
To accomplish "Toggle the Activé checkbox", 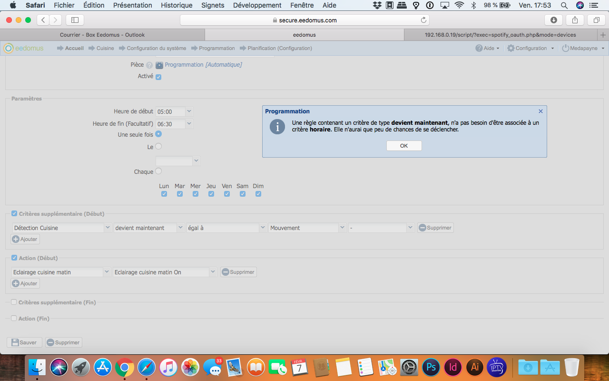I will 158,77.
